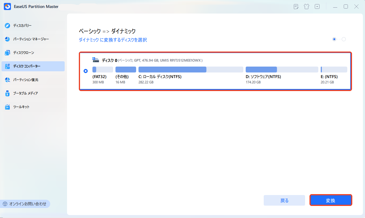Switch to the second step page indicator dot
Viewport: 365px width, 218px height.
344,39
